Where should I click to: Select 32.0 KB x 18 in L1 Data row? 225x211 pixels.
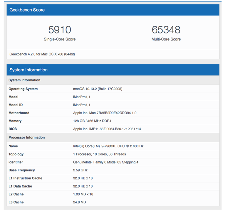pyautogui.click(x=83, y=186)
